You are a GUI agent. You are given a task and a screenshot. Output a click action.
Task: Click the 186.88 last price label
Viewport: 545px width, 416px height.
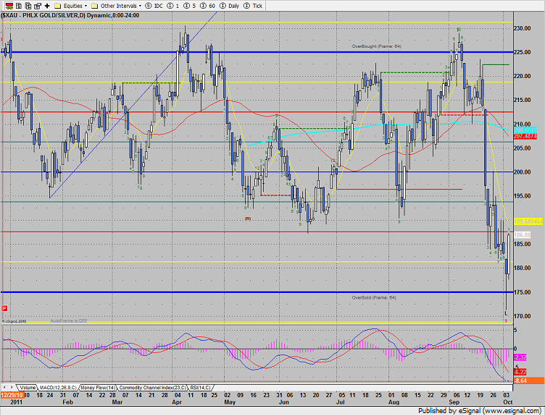pyautogui.click(x=522, y=235)
